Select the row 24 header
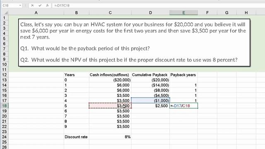This screenshot has width=265, height=149. (5, 137)
